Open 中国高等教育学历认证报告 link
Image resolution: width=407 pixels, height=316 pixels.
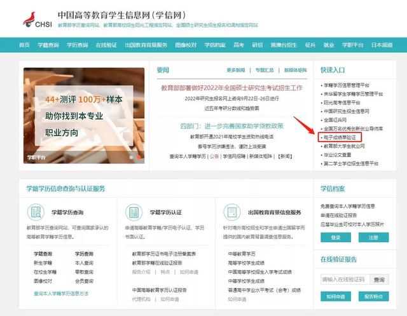[160, 290]
